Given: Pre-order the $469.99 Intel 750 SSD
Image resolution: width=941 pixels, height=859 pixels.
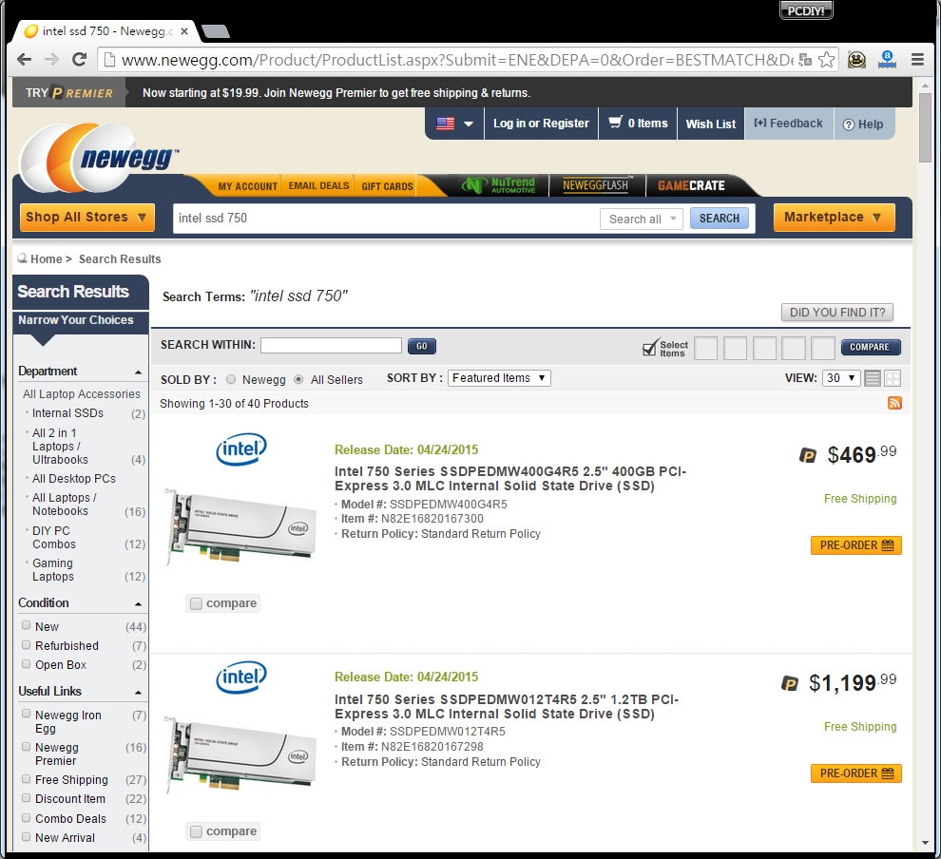Looking at the screenshot, I should click(x=855, y=545).
